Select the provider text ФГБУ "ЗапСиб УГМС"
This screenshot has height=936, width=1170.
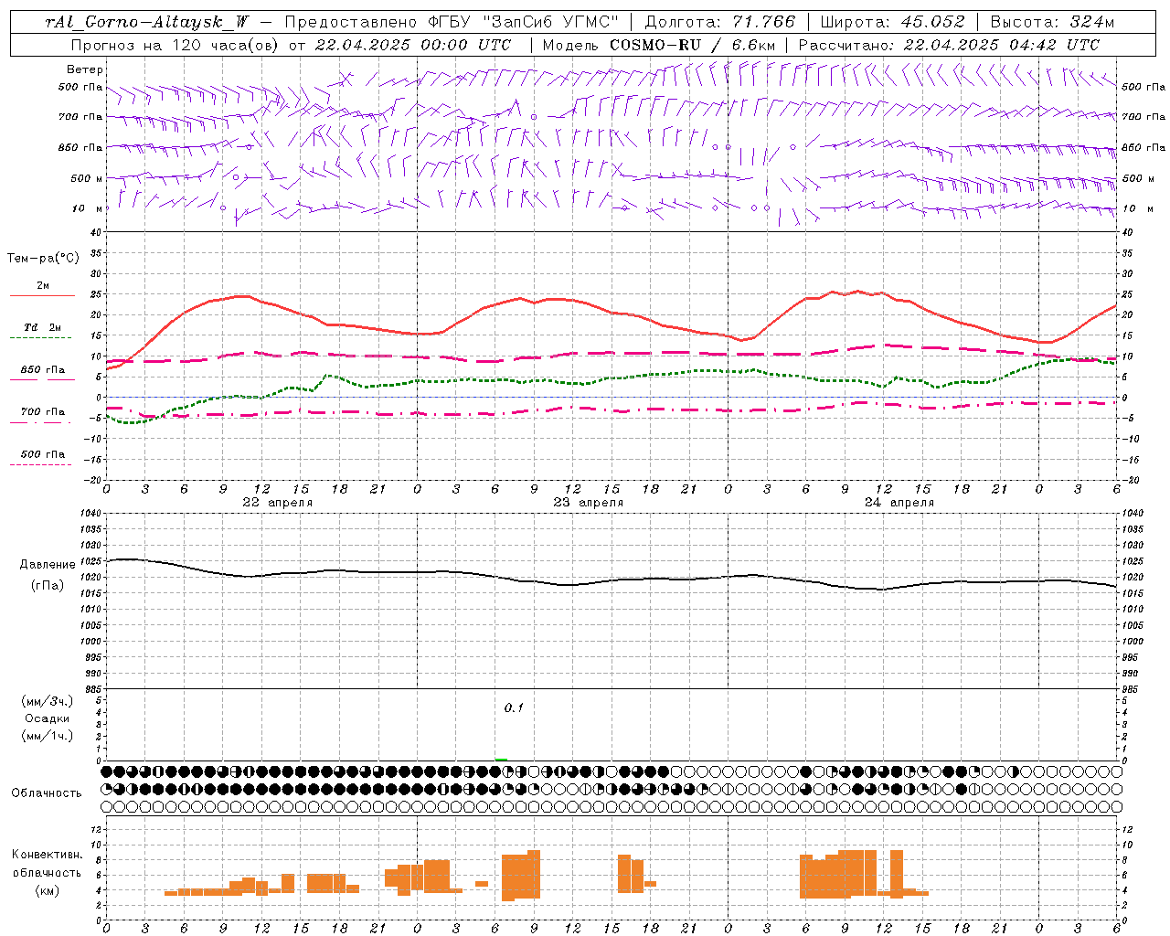[x=524, y=22]
